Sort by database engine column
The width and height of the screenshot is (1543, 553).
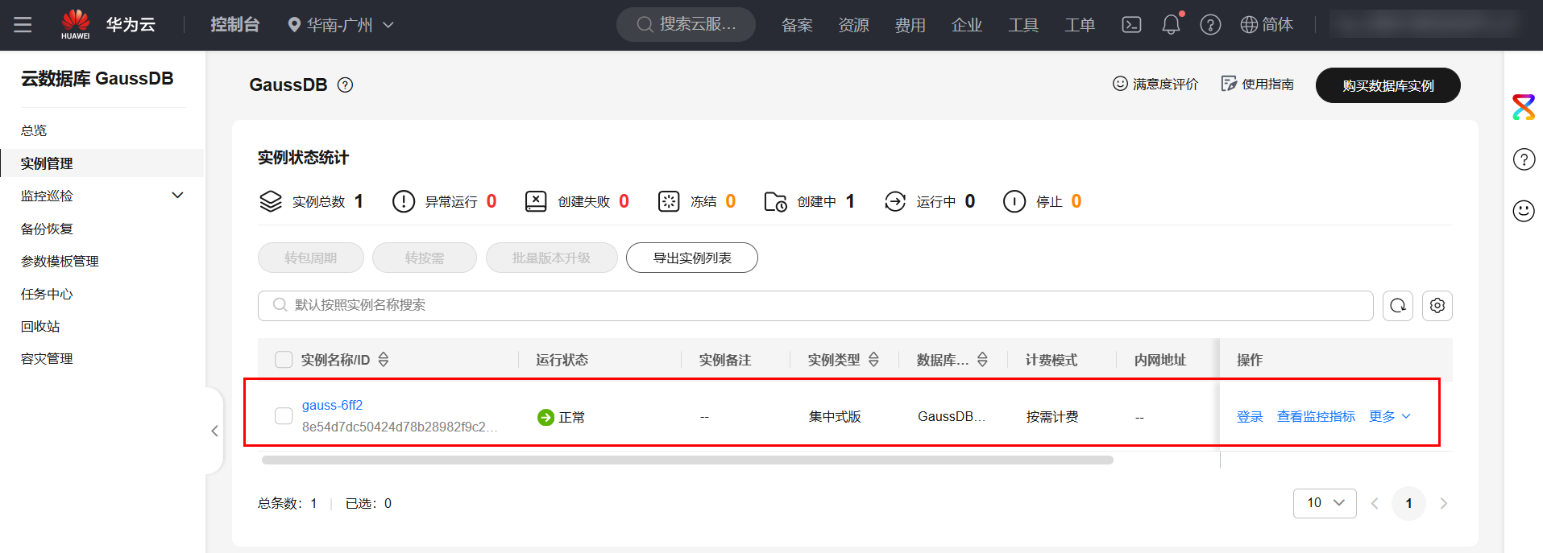(x=982, y=360)
